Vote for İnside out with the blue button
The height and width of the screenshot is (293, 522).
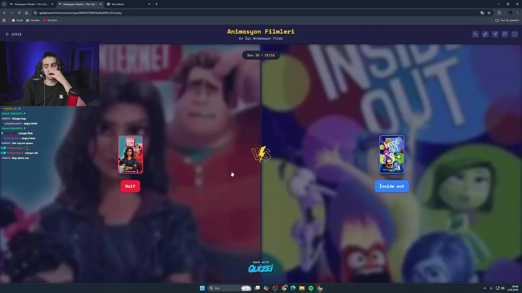[391, 186]
